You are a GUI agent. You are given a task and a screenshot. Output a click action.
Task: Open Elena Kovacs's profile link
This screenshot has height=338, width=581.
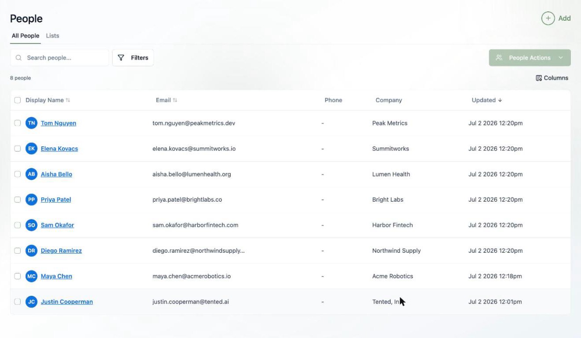(59, 149)
